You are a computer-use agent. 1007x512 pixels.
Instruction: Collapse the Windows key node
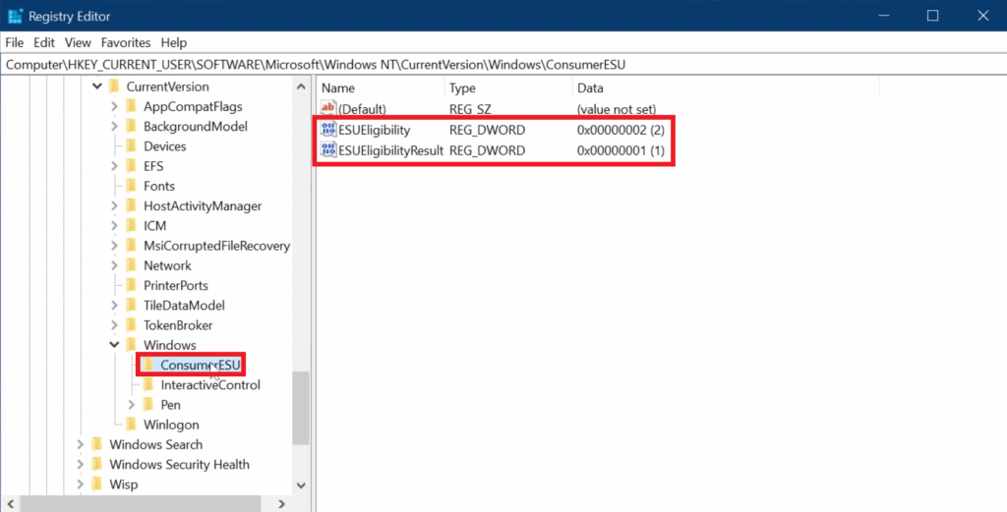[115, 345]
